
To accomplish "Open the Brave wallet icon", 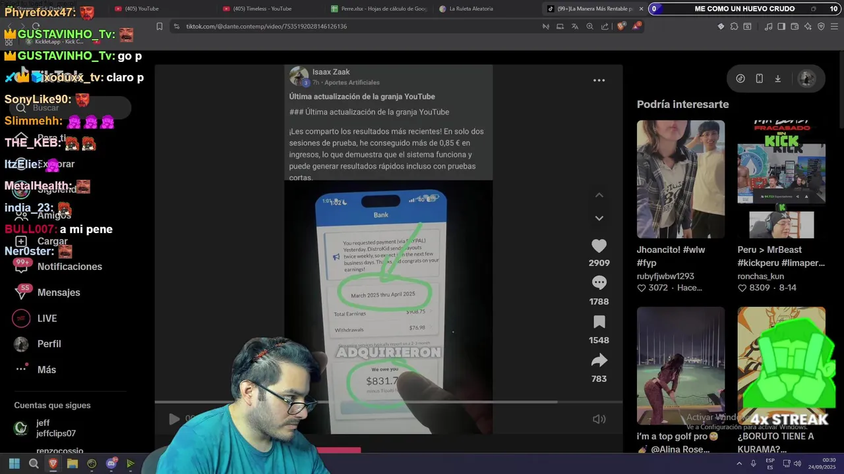I will click(795, 26).
